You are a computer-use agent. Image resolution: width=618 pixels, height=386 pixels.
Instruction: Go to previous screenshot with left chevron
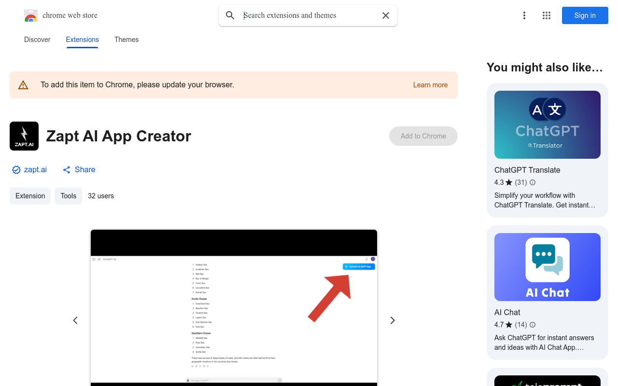75,320
